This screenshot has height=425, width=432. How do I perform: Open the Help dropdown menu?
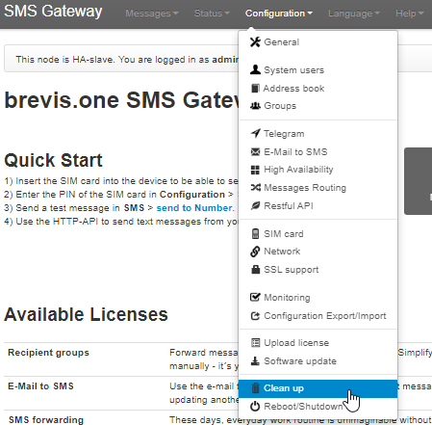coord(410,13)
